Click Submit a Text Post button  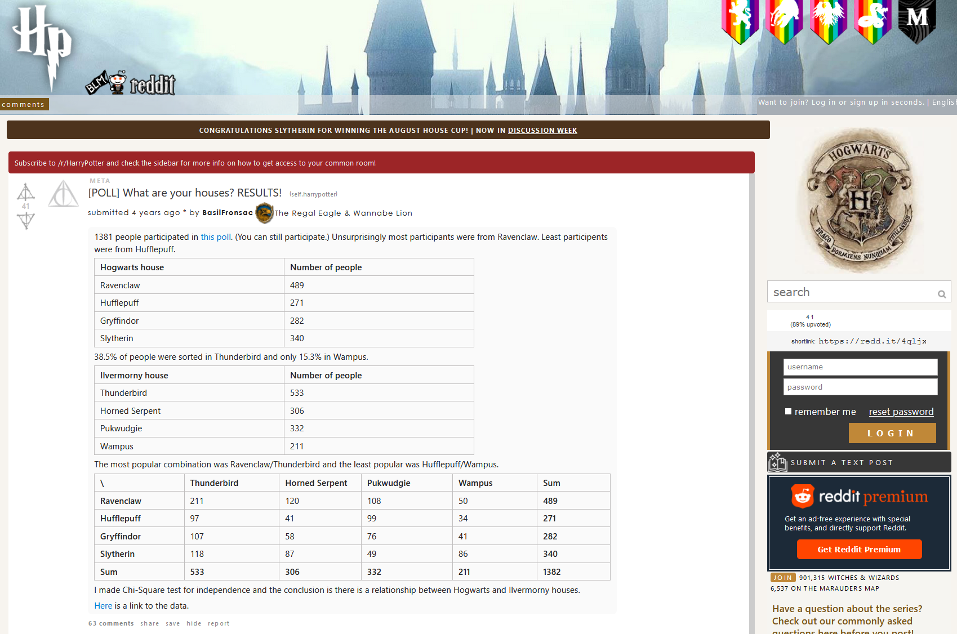pyautogui.click(x=859, y=462)
